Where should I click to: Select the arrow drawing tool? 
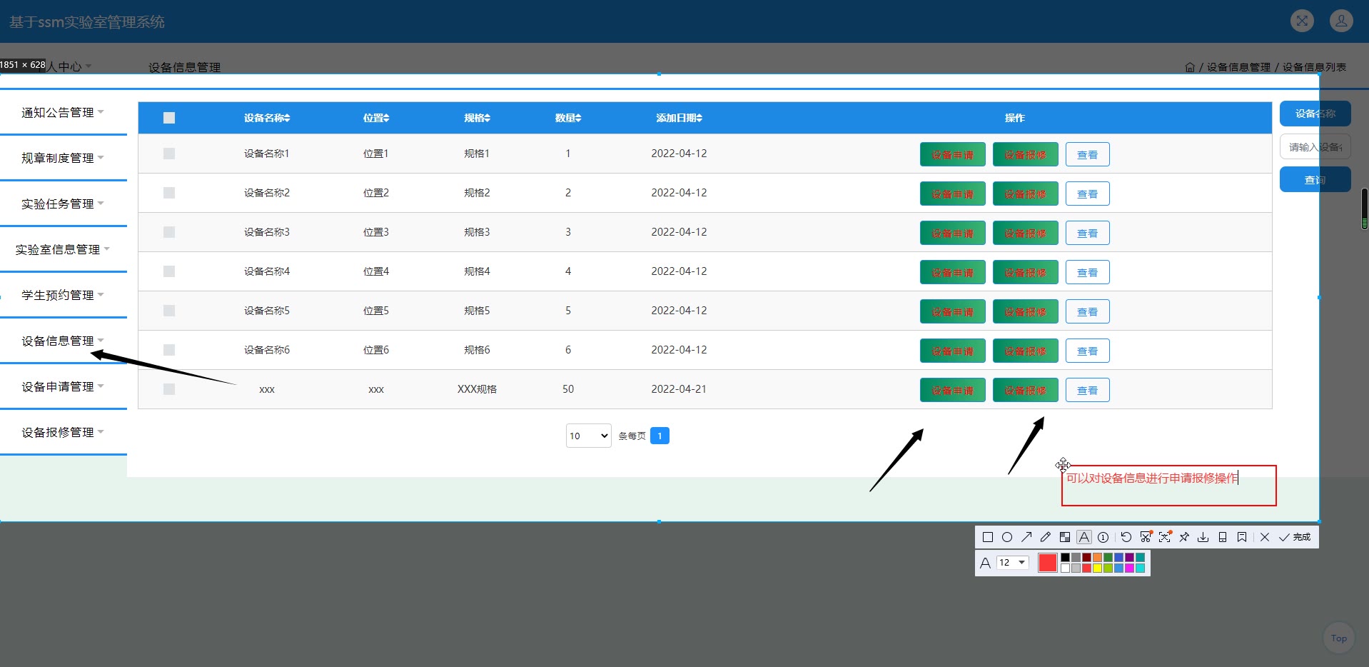[x=1026, y=537]
